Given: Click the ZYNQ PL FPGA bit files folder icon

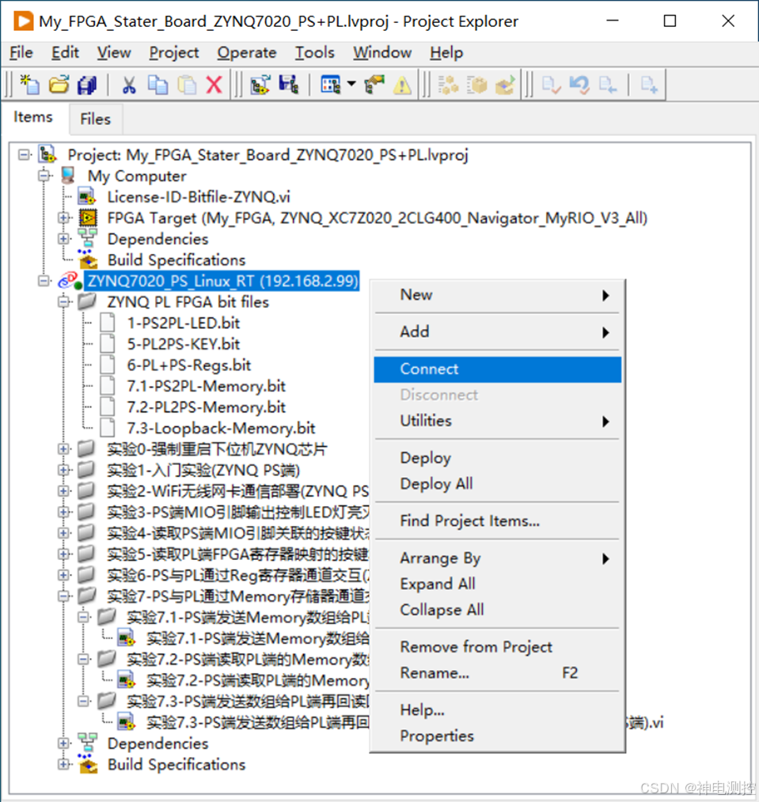Looking at the screenshot, I should [88, 302].
